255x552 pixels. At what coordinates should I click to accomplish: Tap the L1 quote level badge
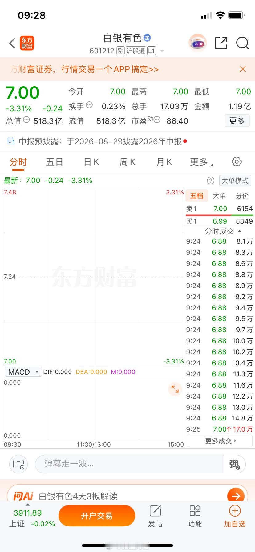[x=152, y=51]
